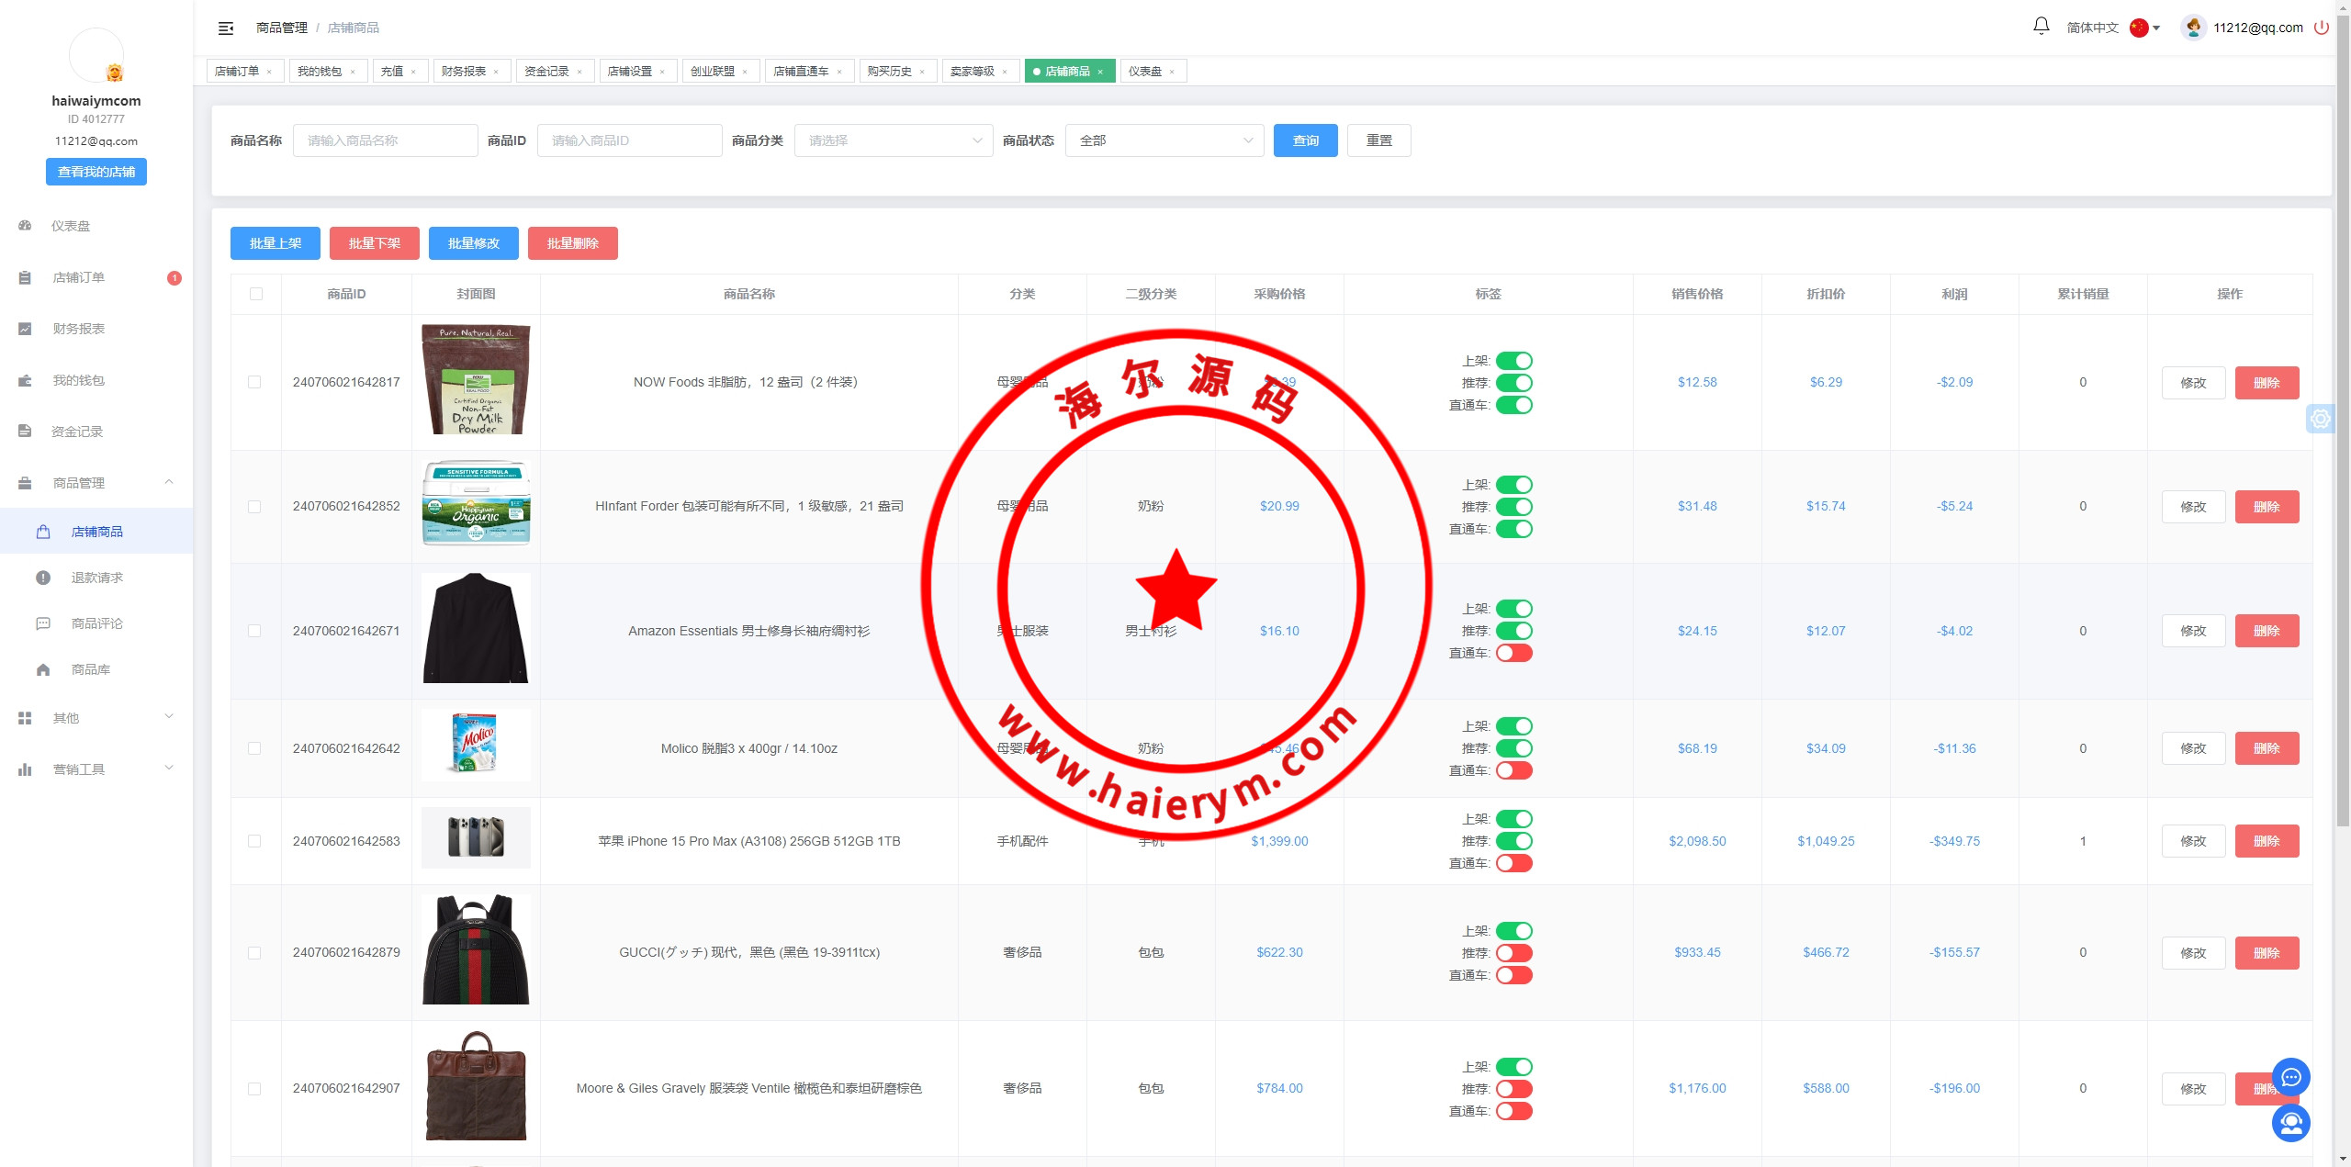This screenshot has width=2351, height=1167.
Task: Click the blue 查询 search button
Action: click(x=1305, y=140)
